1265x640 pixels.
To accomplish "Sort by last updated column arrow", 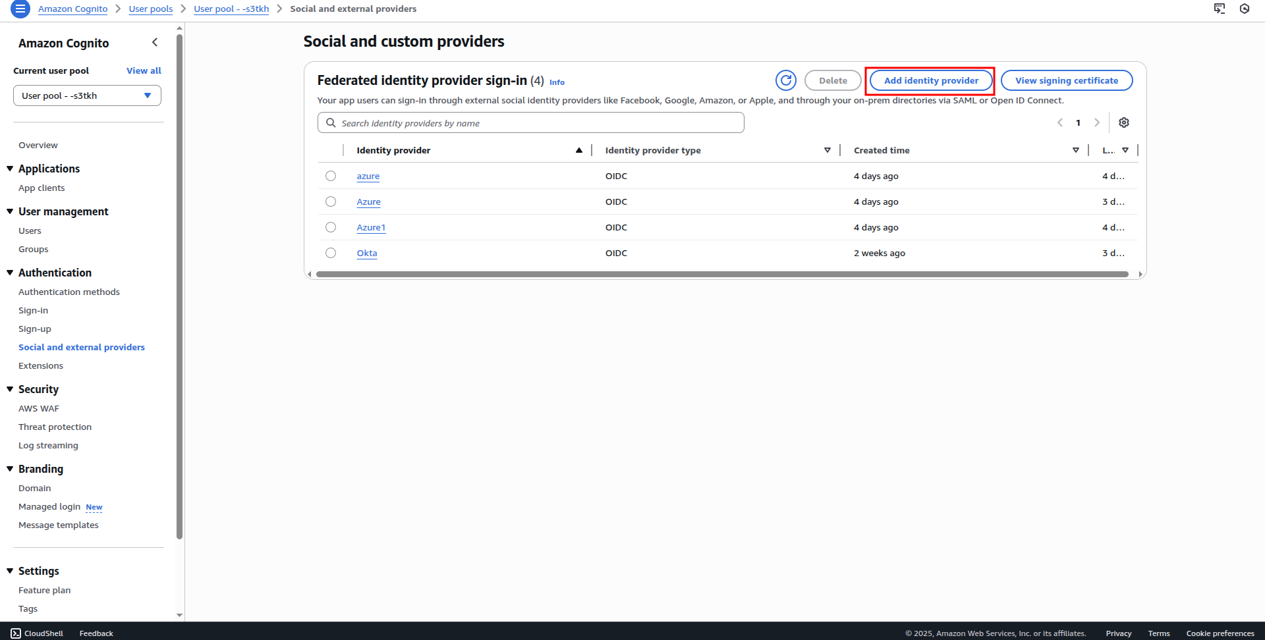I will (1125, 150).
